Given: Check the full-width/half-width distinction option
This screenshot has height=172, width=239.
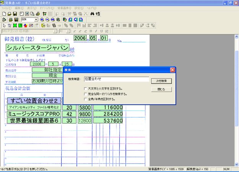Looking at the screenshot, I should (x=85, y=99).
